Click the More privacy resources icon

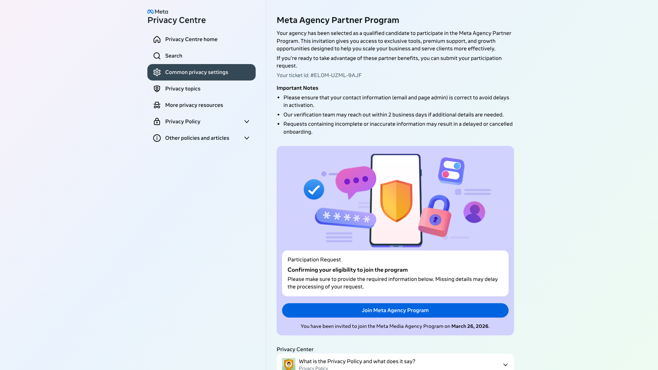click(x=157, y=105)
